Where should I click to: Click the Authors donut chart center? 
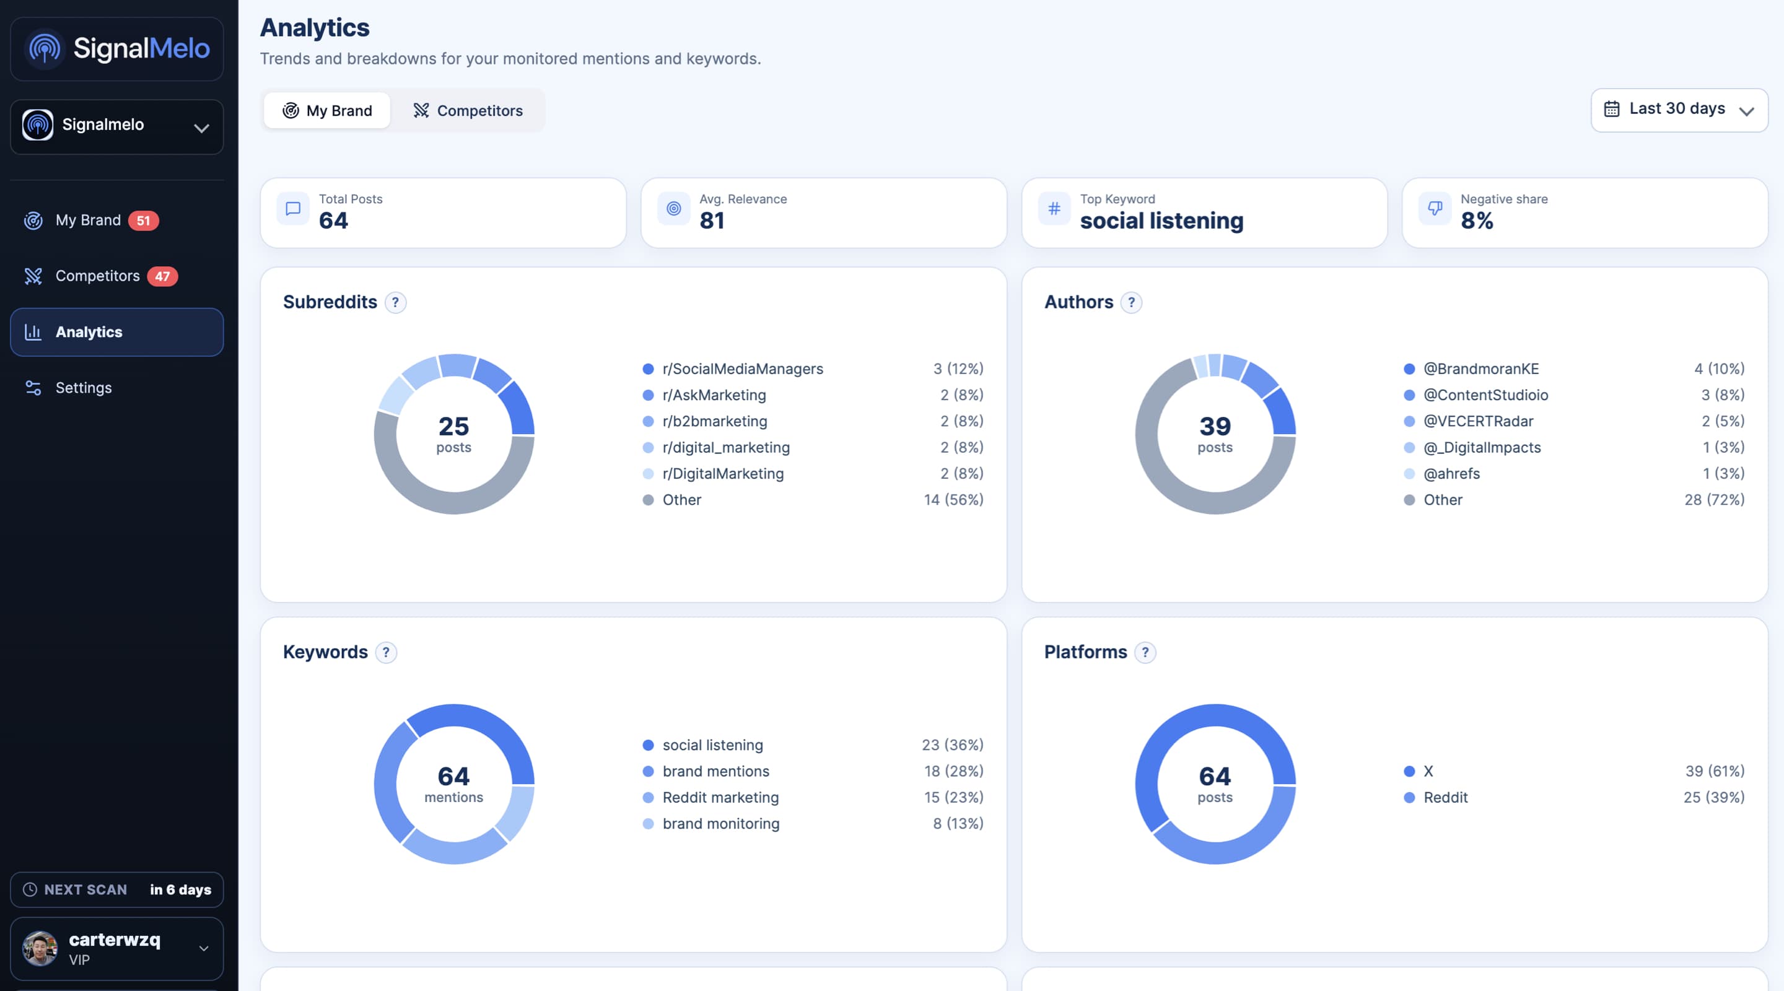tap(1215, 434)
